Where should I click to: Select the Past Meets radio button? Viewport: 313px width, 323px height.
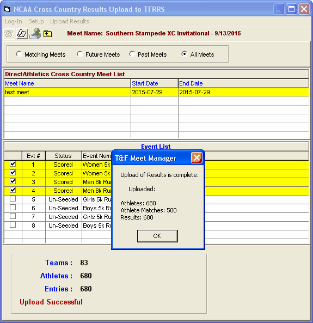(x=132, y=54)
